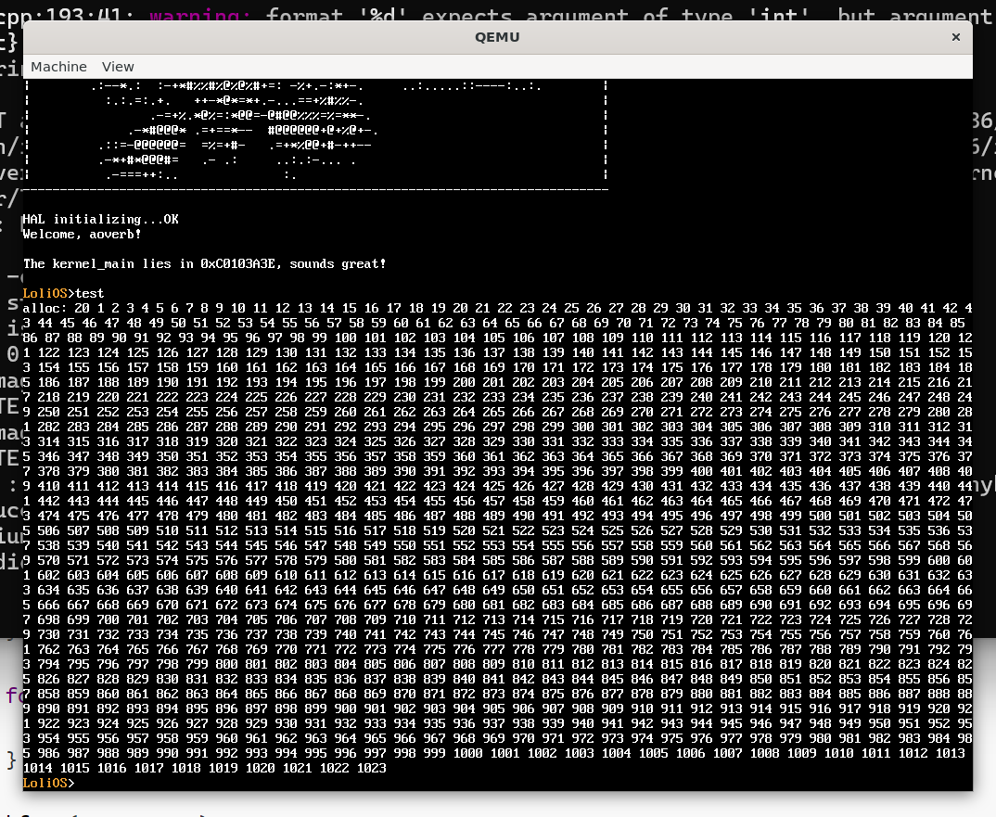This screenshot has height=817, width=996.
Task: Click the 'LoliOS>test' command line
Action: 64,293
